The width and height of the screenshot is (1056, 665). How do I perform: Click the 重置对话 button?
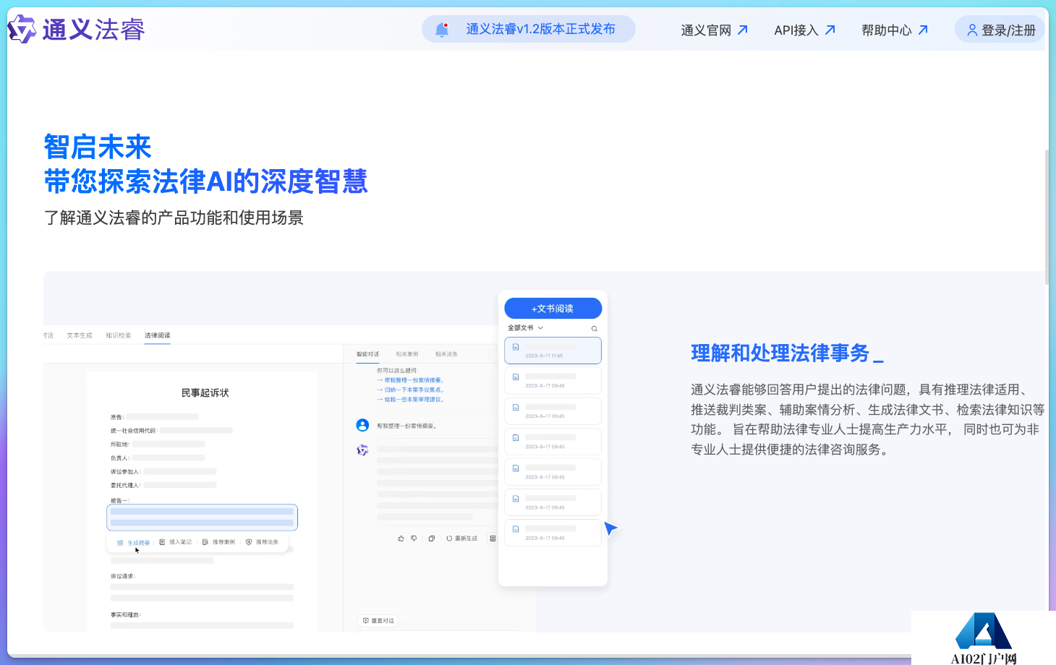378,621
